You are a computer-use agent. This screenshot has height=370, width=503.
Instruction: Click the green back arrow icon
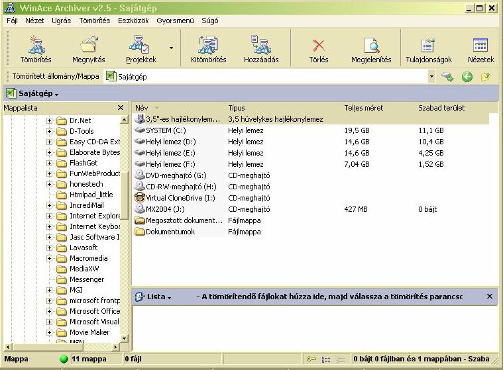467,77
